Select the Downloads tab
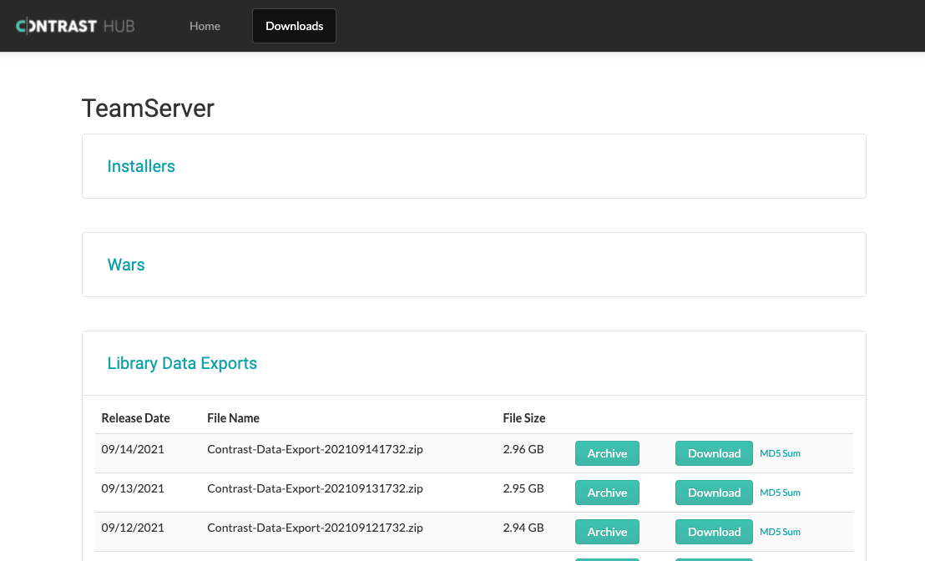The height and width of the screenshot is (561, 925). click(294, 26)
